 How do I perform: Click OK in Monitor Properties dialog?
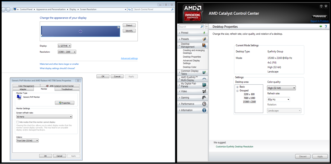[x=46, y=156]
